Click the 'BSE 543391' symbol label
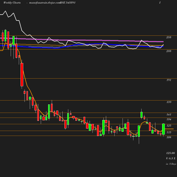 coord(68,3)
